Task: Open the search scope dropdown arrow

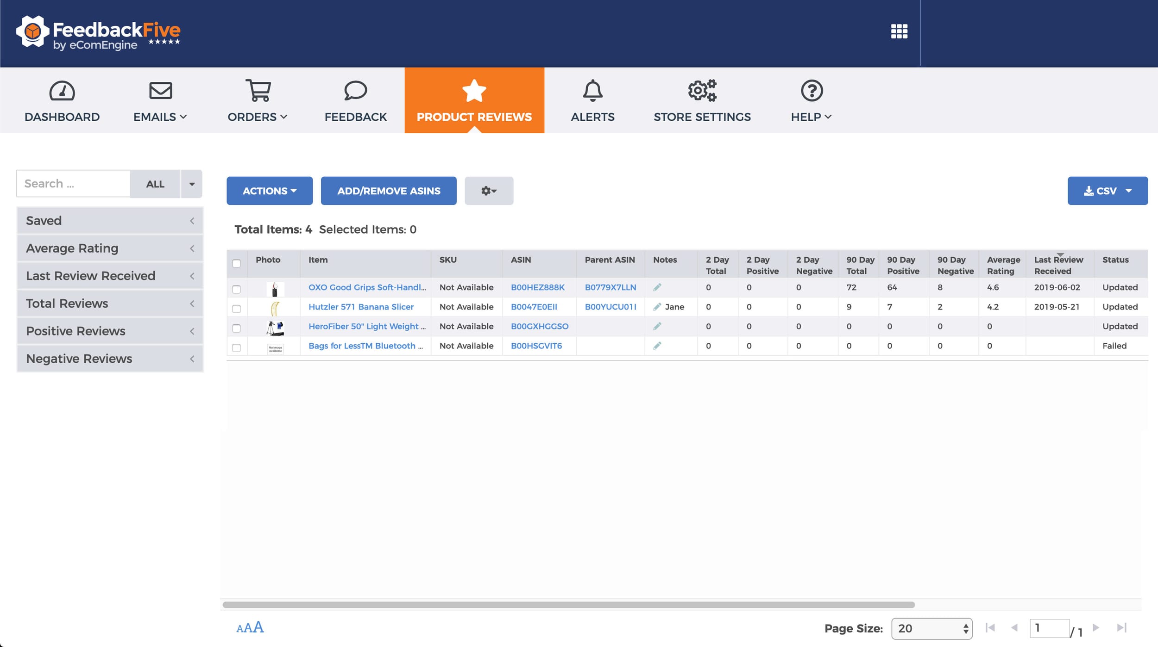Action: pyautogui.click(x=192, y=184)
